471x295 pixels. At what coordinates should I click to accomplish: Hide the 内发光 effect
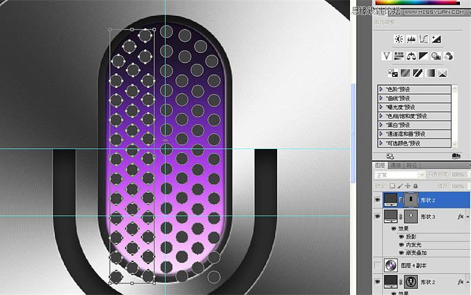401,245
